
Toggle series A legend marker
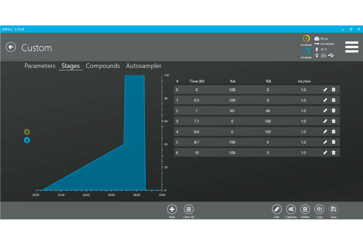27,132
